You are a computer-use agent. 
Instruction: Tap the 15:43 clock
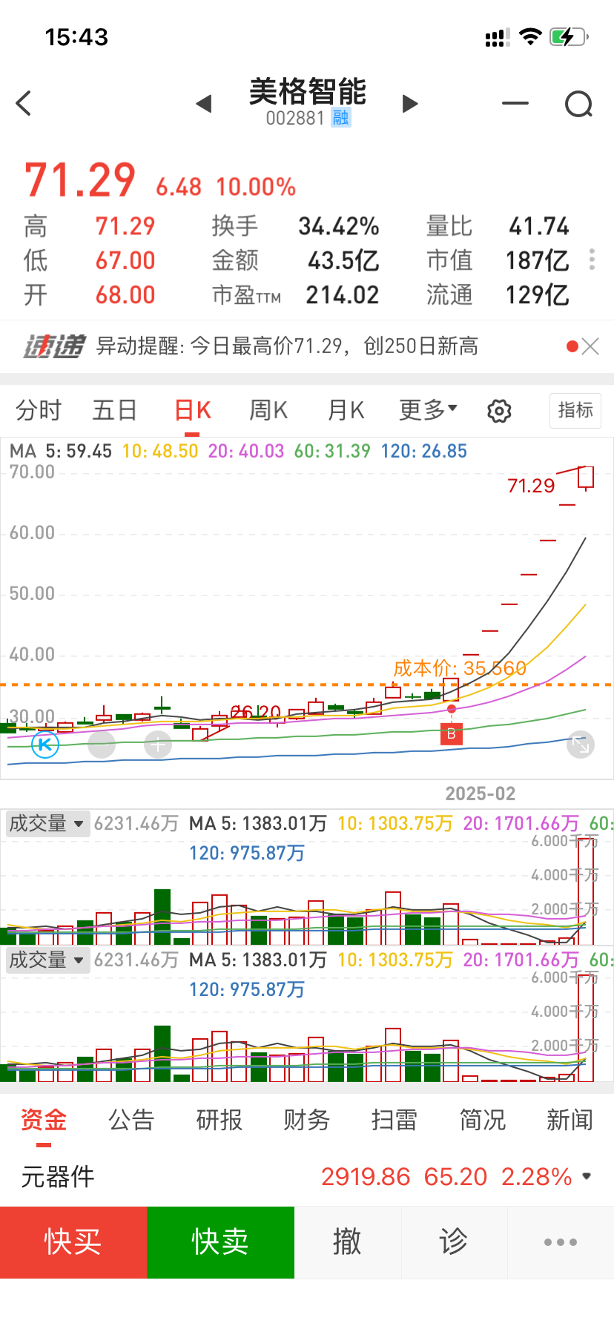(76, 37)
